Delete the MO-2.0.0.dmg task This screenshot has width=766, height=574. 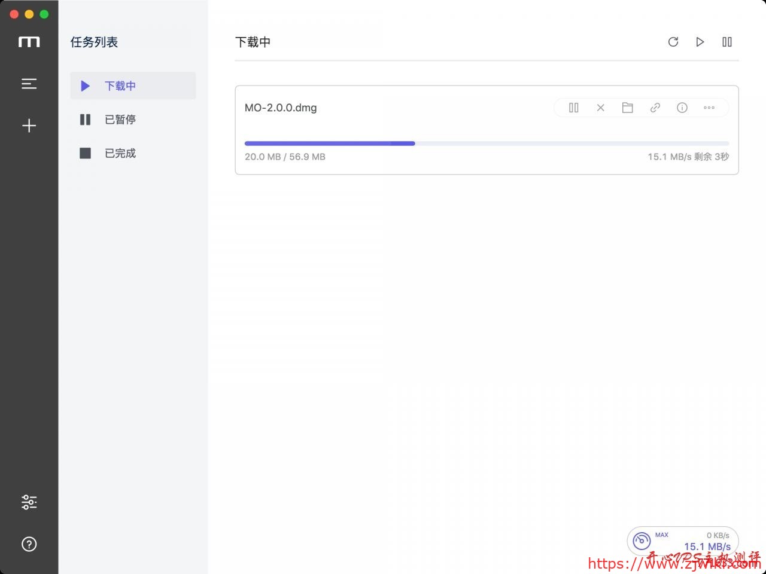pos(600,108)
